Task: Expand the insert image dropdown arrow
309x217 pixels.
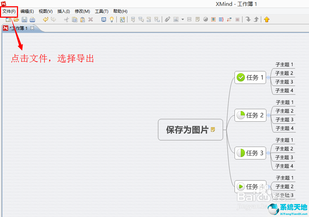Action: pyautogui.click(x=183, y=19)
